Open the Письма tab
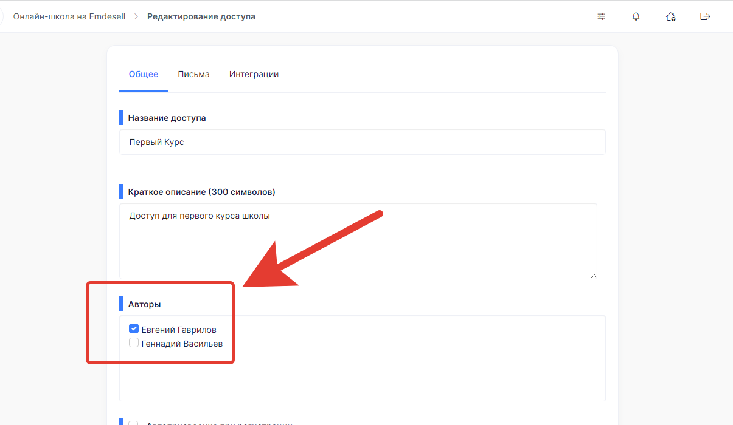 click(193, 75)
